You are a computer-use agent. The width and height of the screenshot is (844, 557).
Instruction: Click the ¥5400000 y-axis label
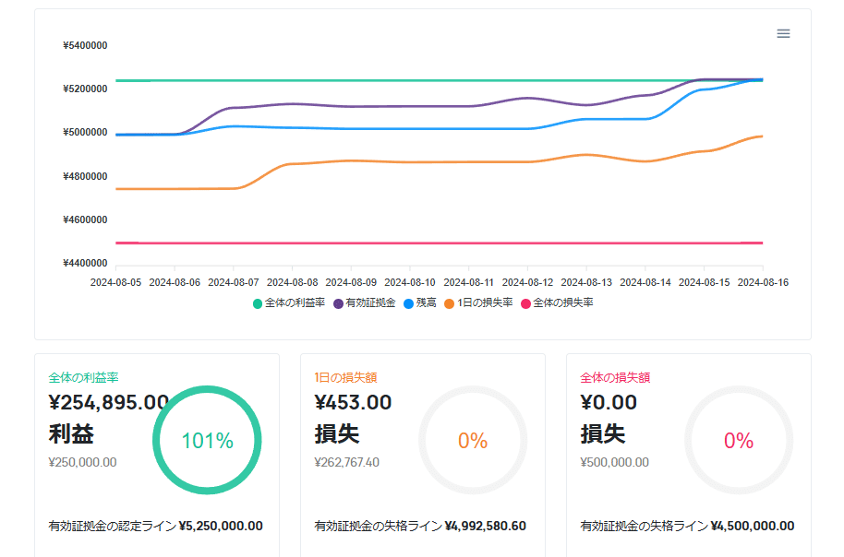point(85,46)
